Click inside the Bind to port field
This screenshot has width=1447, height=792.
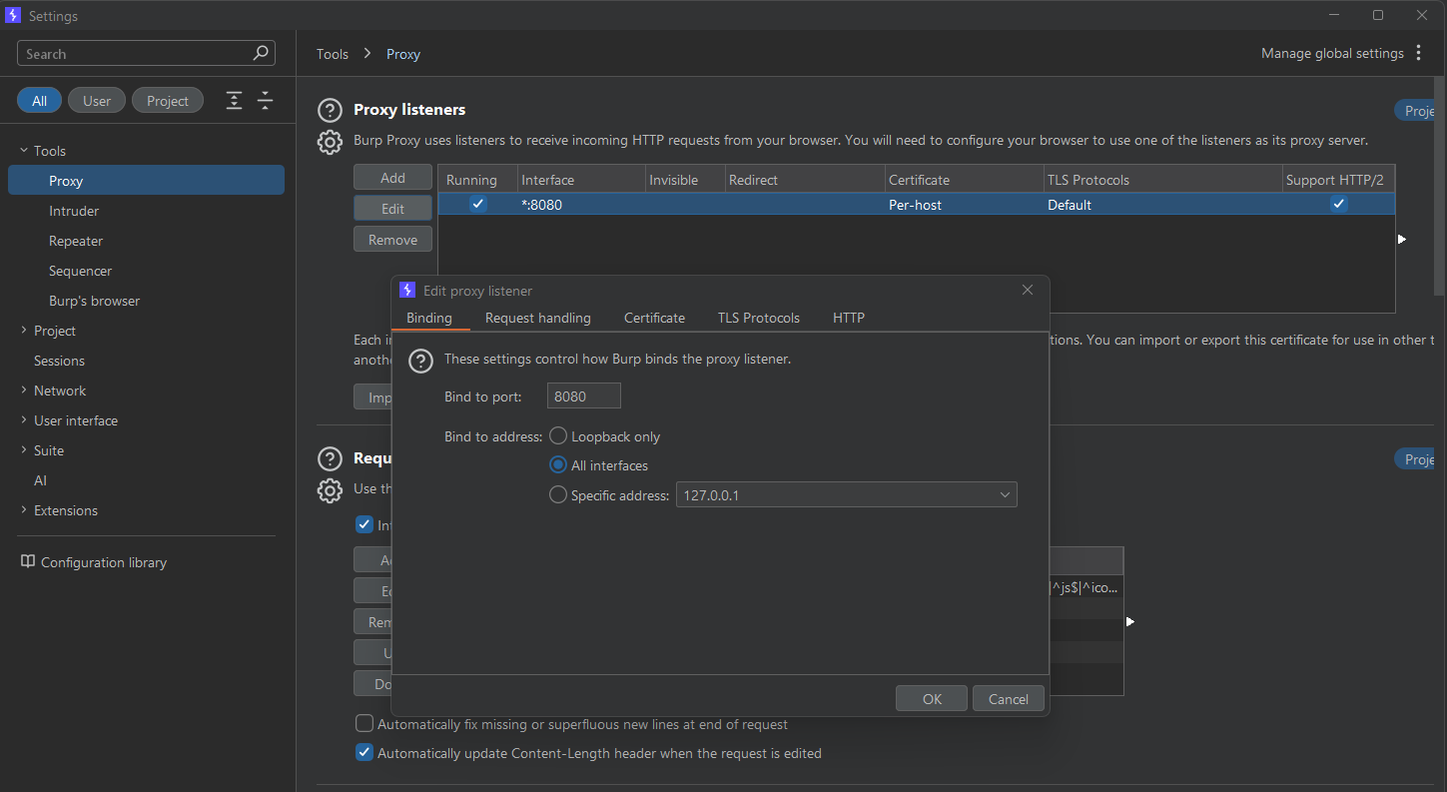click(x=583, y=396)
